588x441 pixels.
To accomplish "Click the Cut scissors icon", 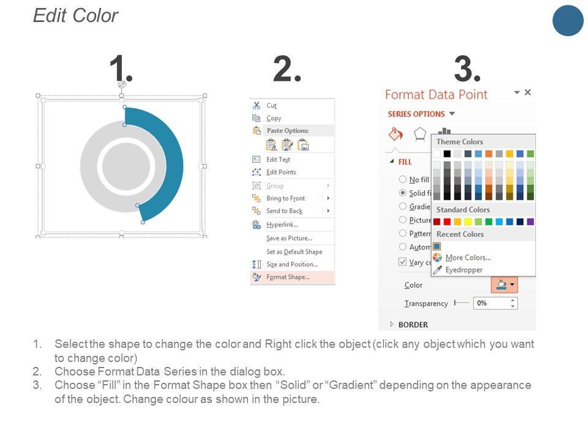I will (257, 105).
